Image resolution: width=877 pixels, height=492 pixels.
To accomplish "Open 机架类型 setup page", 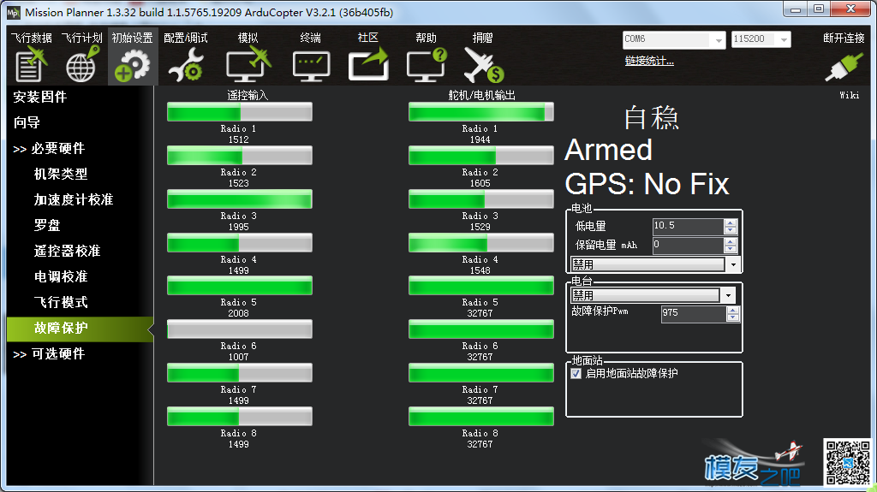I will (x=61, y=175).
